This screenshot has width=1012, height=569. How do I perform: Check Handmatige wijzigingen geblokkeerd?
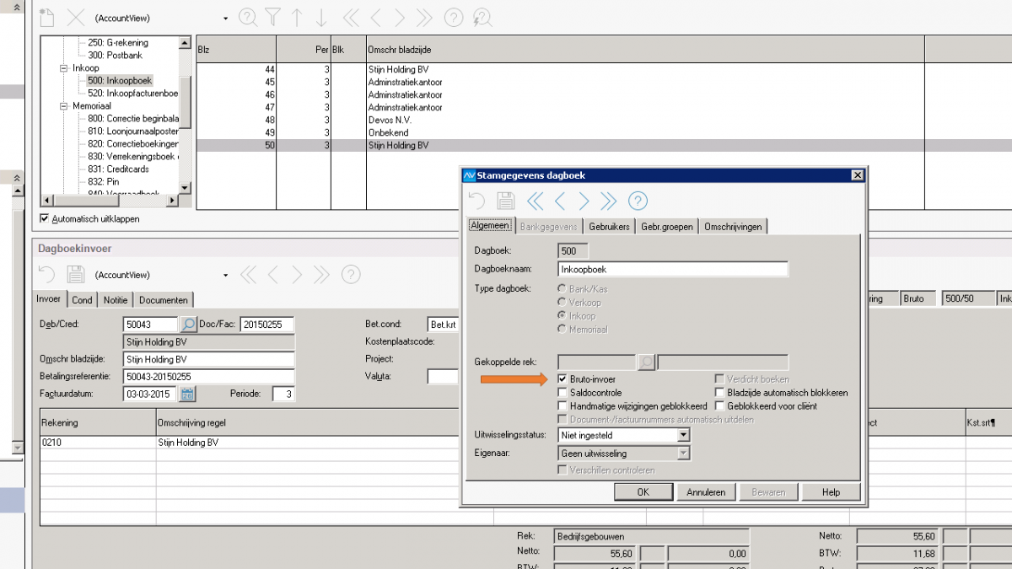click(x=563, y=405)
